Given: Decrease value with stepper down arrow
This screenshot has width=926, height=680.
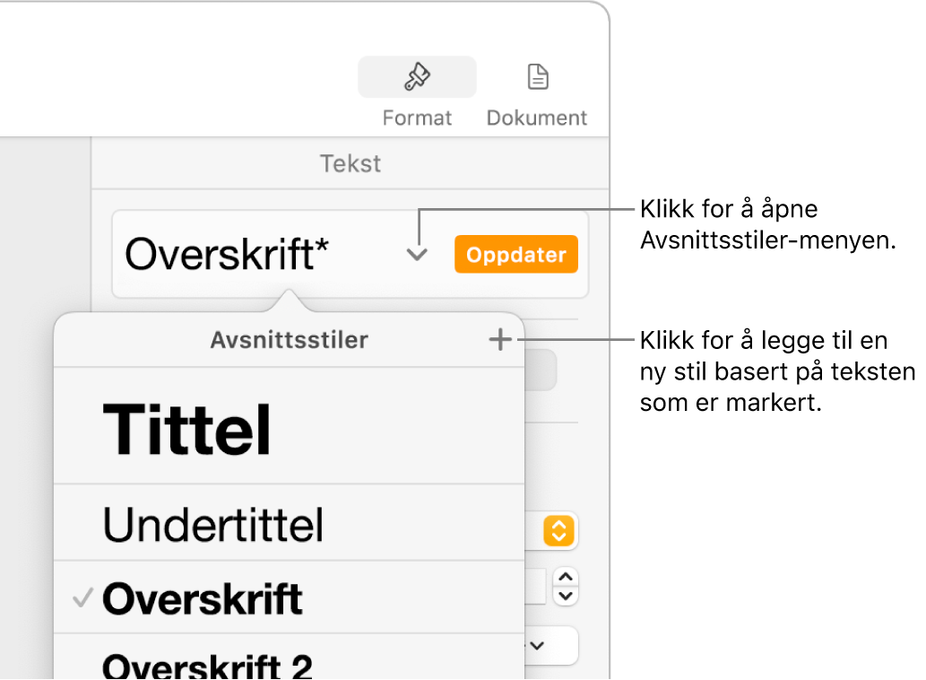Looking at the screenshot, I should pos(566,596).
